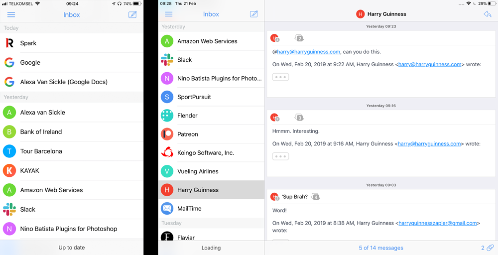Open the Spark email in the iPhone inbox
Screen dimensions: 498x255
tap(72, 43)
